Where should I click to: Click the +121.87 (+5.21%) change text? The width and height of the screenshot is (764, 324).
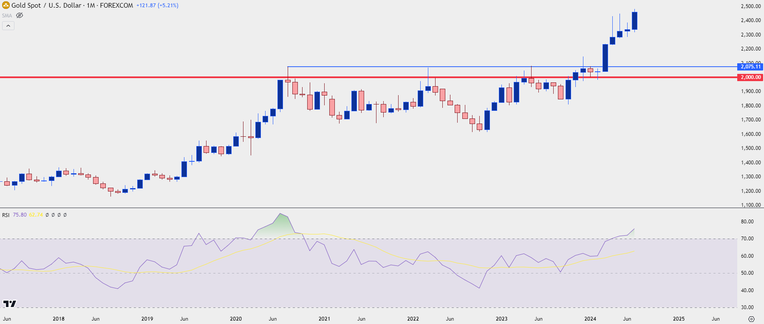157,6
